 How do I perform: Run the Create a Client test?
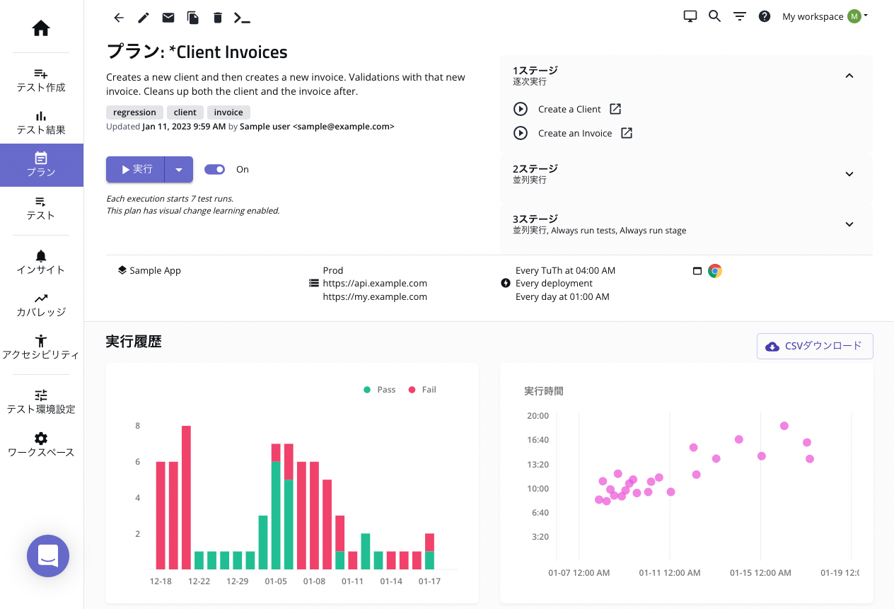click(x=521, y=109)
